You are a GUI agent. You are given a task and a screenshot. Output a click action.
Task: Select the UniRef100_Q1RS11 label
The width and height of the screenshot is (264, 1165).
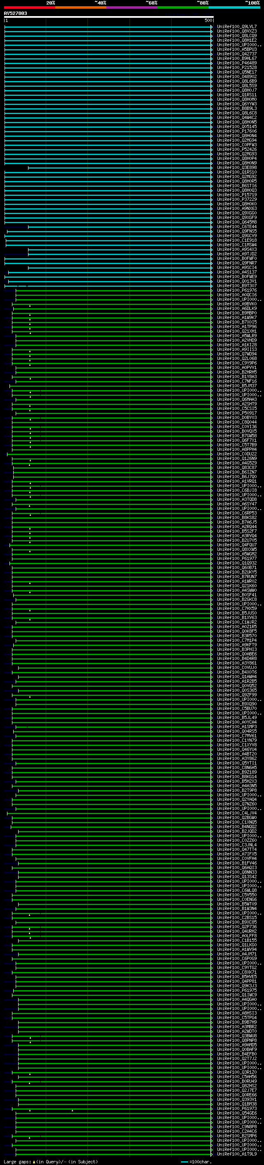[237, 95]
